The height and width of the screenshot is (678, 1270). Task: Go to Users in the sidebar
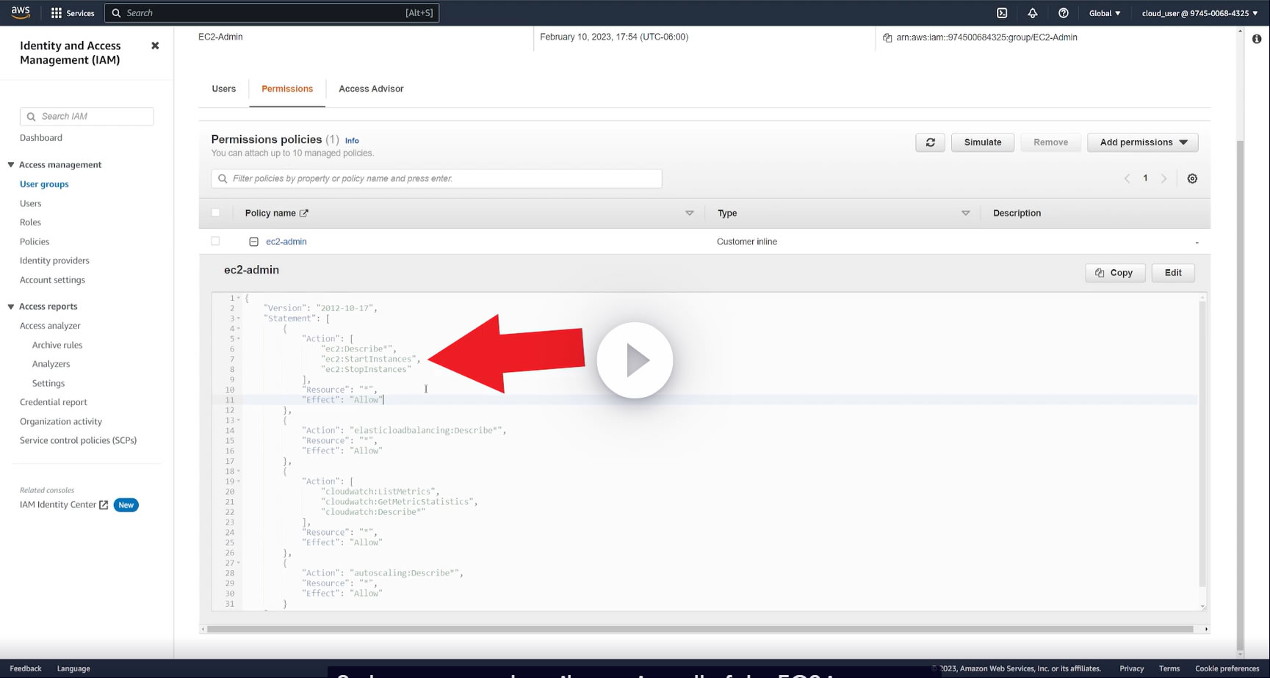click(x=31, y=203)
